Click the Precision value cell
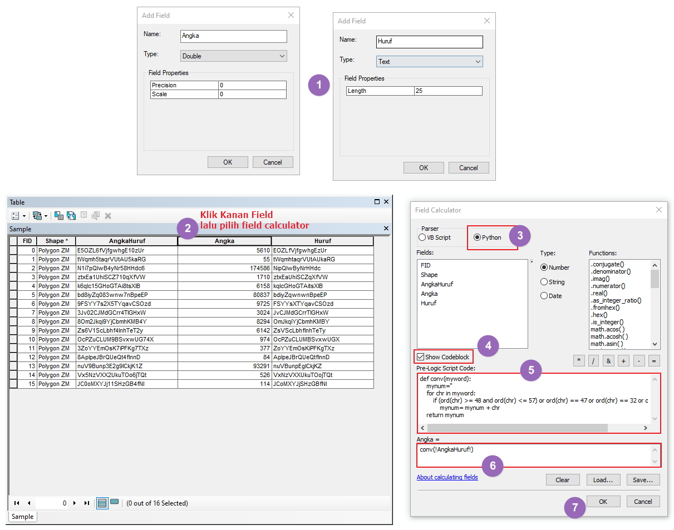Screen dimensions: 674x530 pyautogui.click(x=252, y=85)
